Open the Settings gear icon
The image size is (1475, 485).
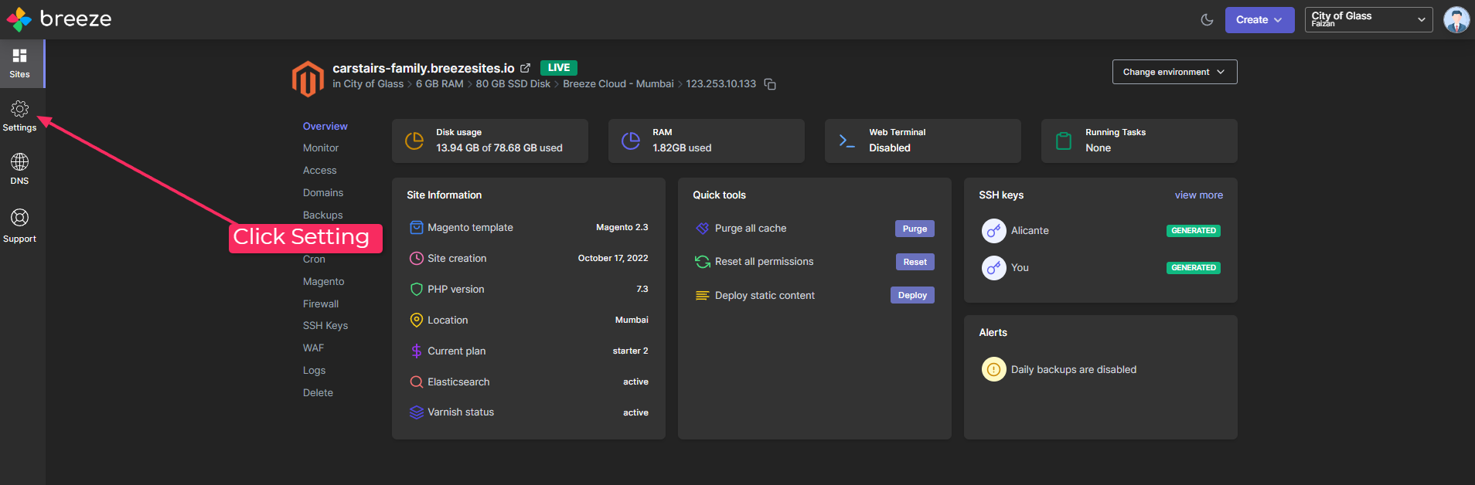point(20,109)
